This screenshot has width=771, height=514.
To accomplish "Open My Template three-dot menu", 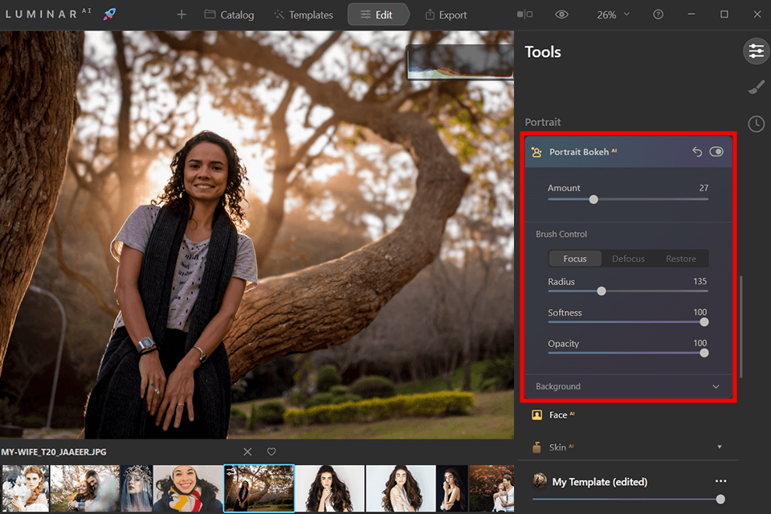I will pyautogui.click(x=721, y=481).
